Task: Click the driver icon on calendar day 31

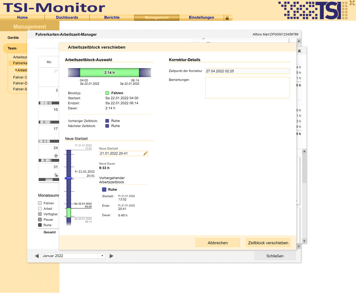Action: pyautogui.click(x=56, y=175)
